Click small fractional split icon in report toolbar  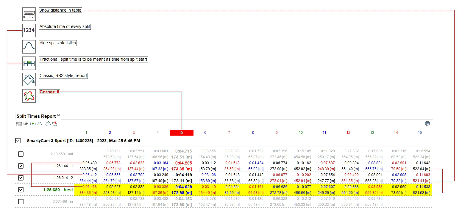click(x=33, y=124)
